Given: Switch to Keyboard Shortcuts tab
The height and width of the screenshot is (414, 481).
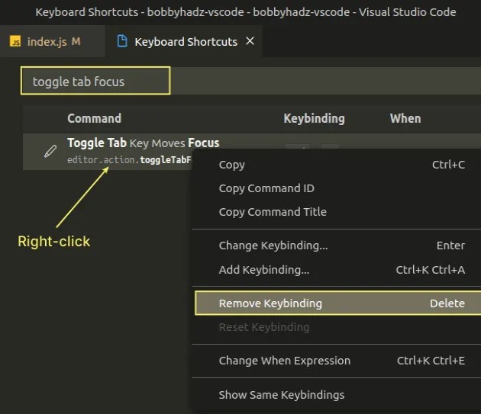Looking at the screenshot, I should pos(186,42).
